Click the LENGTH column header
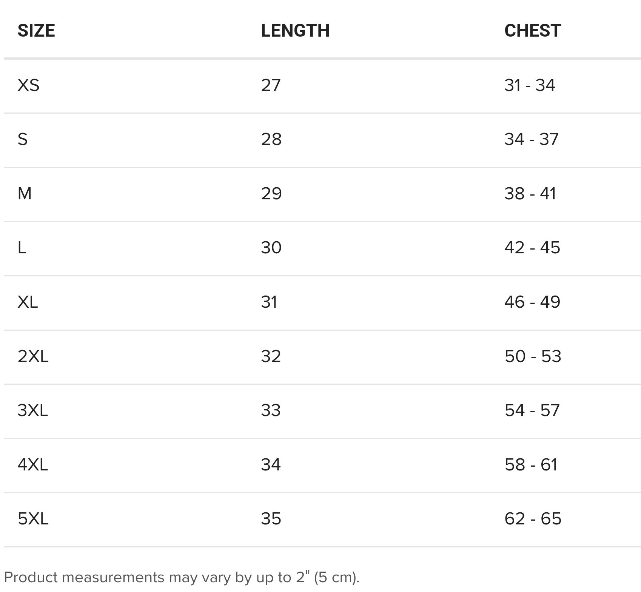641x592 pixels. point(295,31)
